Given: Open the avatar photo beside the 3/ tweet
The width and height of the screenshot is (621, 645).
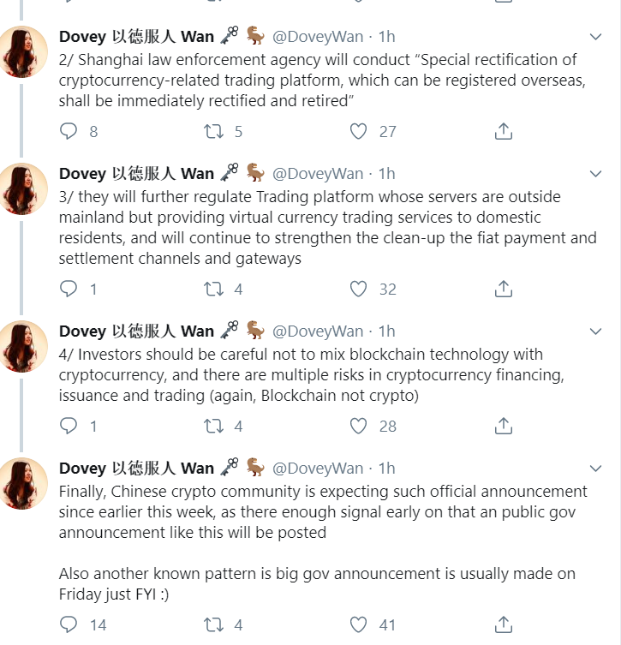Looking at the screenshot, I should tap(22, 188).
